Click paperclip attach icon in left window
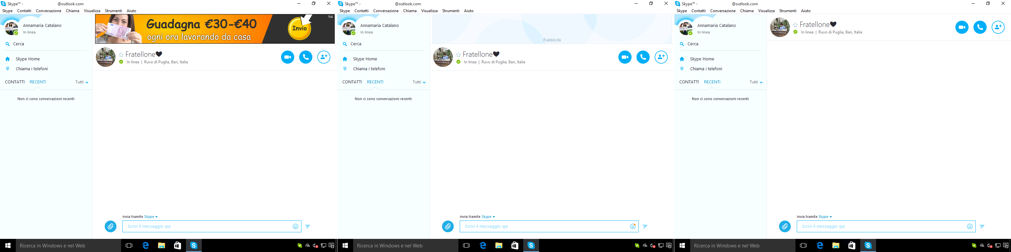1011x252 pixels. (x=111, y=226)
